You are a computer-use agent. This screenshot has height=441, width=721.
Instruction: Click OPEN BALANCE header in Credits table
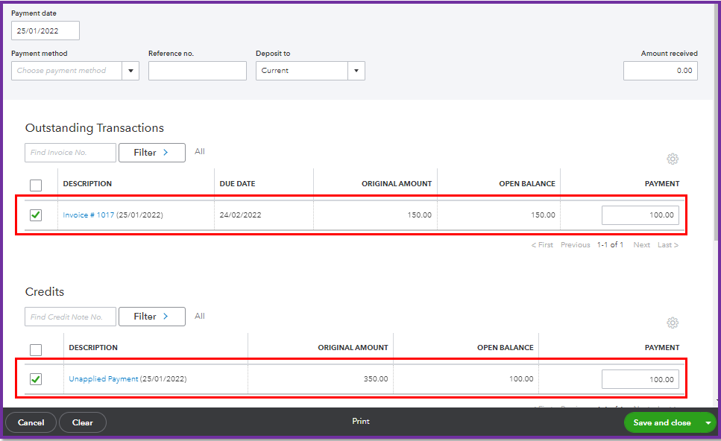(506, 348)
